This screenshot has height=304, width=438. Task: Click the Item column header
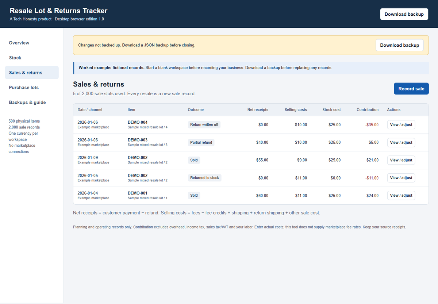click(x=131, y=109)
